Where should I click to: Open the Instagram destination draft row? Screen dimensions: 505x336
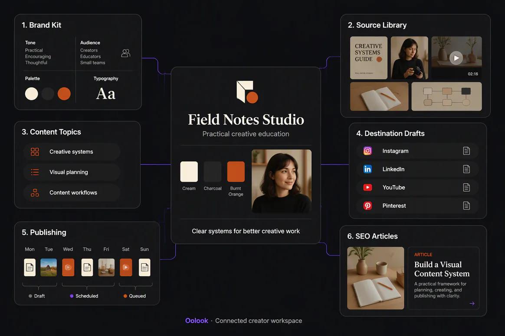point(417,151)
